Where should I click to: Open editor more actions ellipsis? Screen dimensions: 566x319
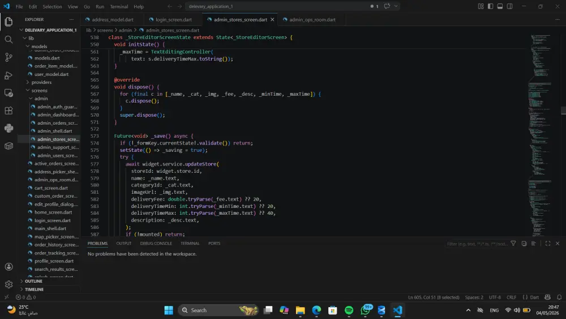coord(558,19)
